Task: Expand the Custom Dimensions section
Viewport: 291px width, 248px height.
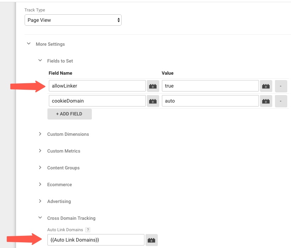Action: [40, 134]
